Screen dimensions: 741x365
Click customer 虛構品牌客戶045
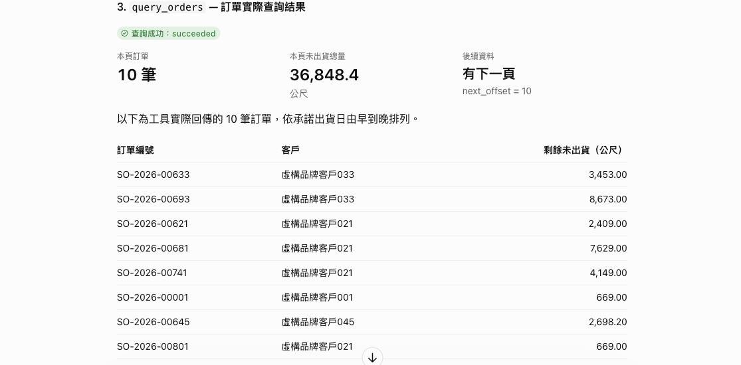318,322
